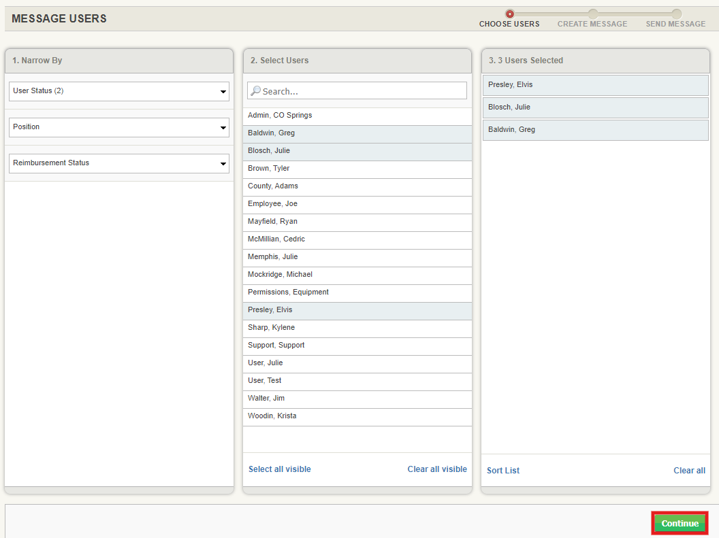Screen dimensions: 719x538
Task: Focus the user Search field
Action: click(x=357, y=90)
